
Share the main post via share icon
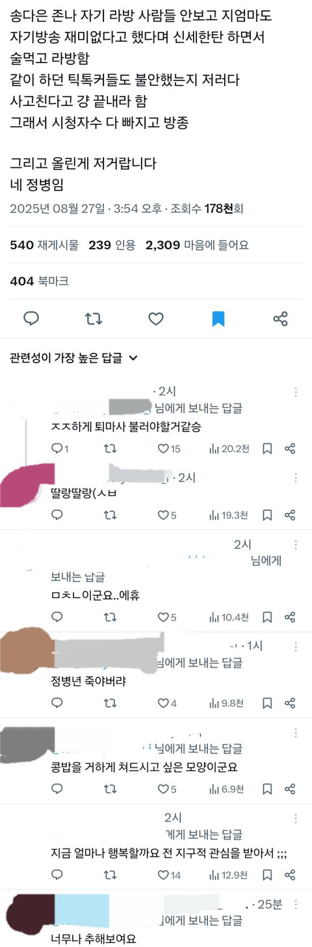click(x=281, y=318)
